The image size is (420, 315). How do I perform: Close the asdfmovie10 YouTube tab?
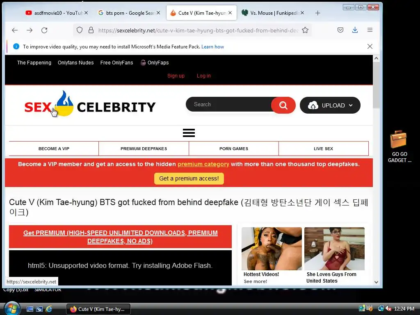[86, 13]
